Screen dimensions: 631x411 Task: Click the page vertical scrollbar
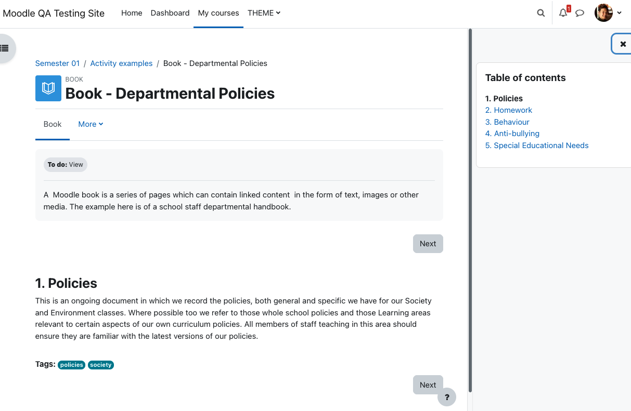(x=470, y=210)
